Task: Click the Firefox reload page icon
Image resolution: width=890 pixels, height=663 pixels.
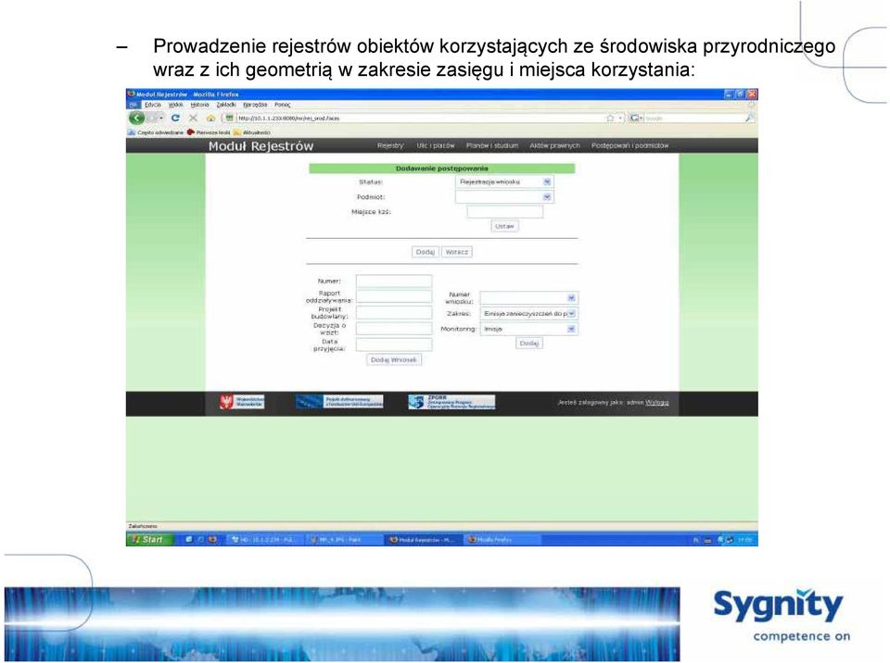Action: tap(175, 118)
